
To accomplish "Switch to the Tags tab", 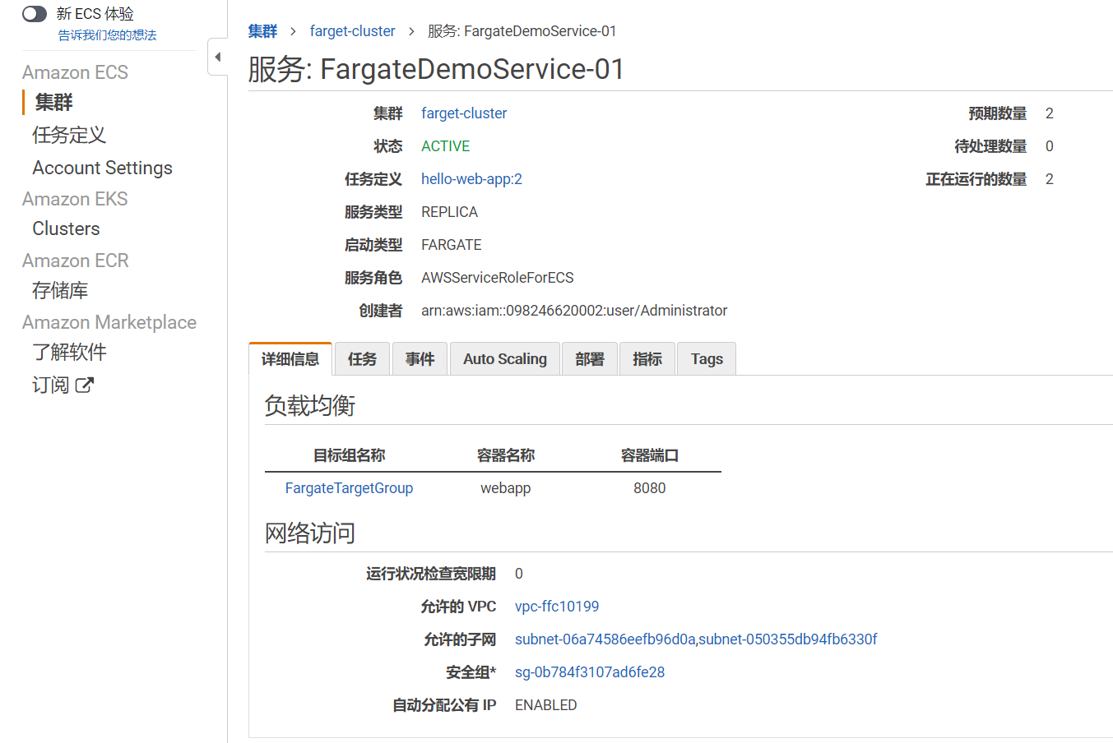I will [x=707, y=359].
